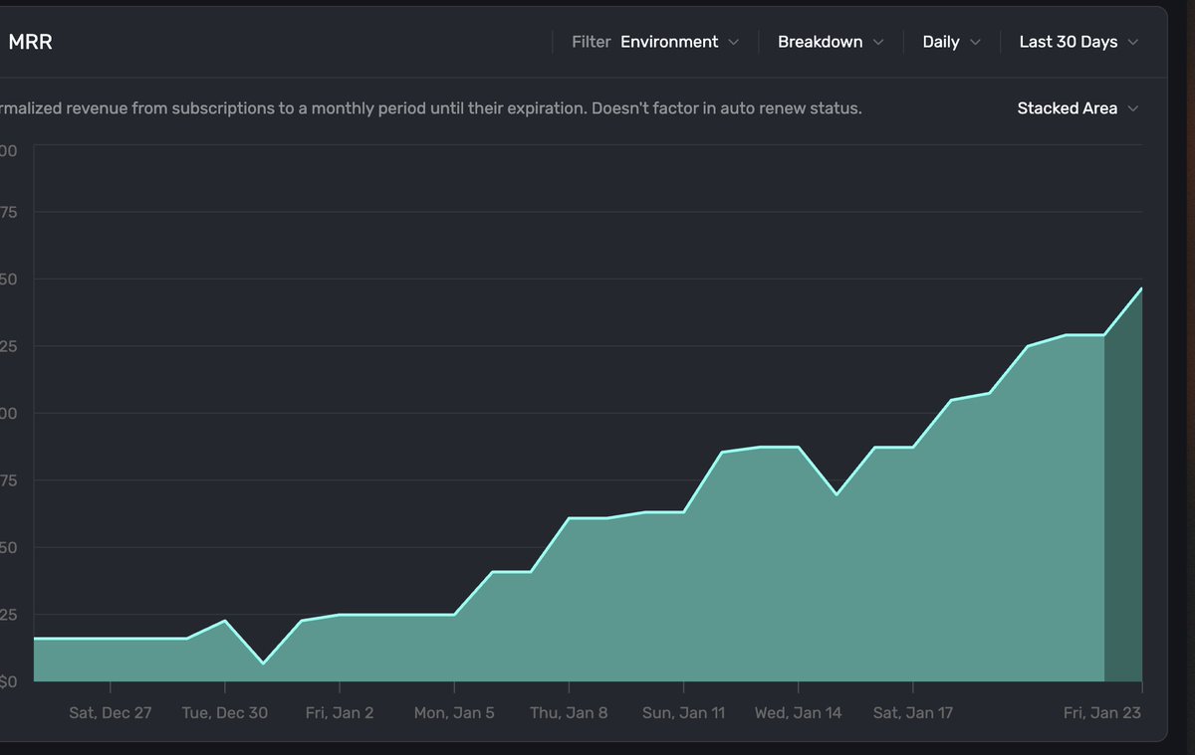Change the Last 30 Days range
The height and width of the screenshot is (755, 1195).
click(x=1079, y=42)
